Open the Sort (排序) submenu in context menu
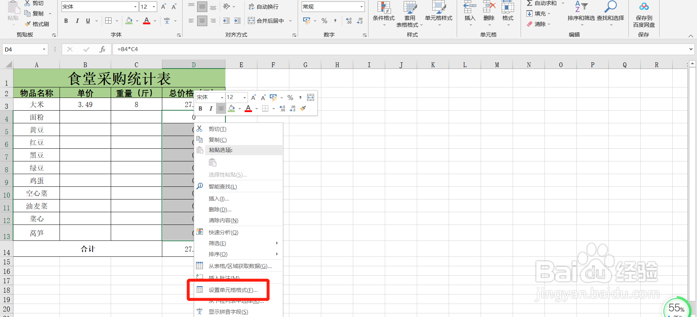697x317 pixels. [239, 254]
